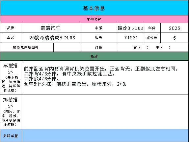The height and width of the screenshot is (142, 189).
Task: Click the green 描述 section header
Action: pos(94,56)
